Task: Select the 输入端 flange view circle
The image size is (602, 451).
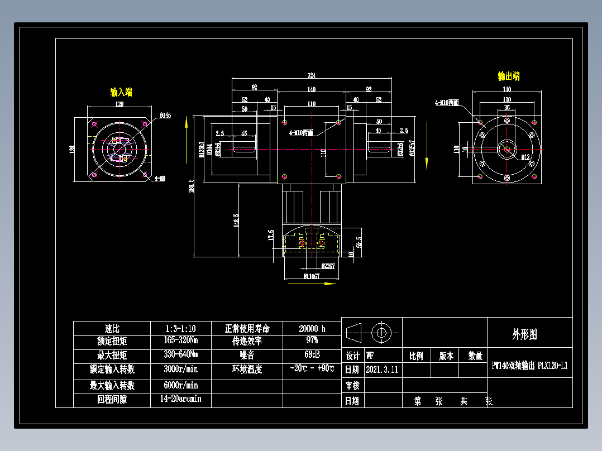Action: (x=118, y=149)
